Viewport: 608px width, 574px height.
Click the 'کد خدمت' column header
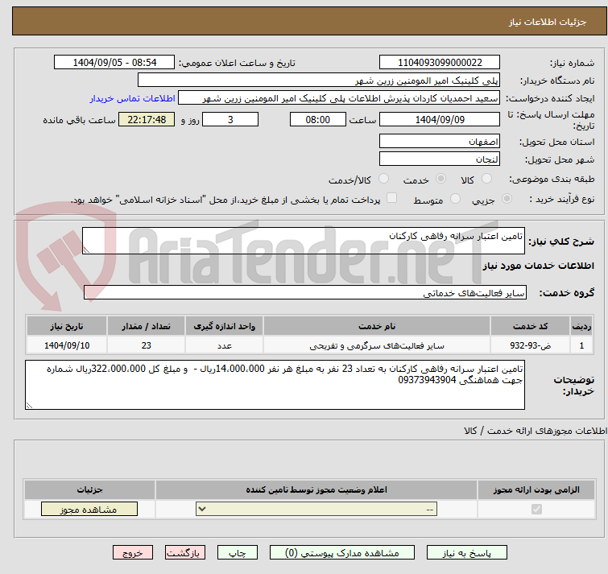(x=530, y=326)
